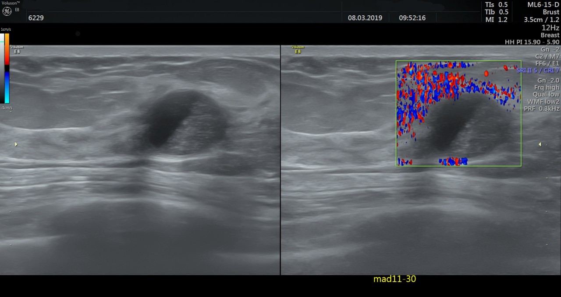Click the Qual low setting

point(546,94)
